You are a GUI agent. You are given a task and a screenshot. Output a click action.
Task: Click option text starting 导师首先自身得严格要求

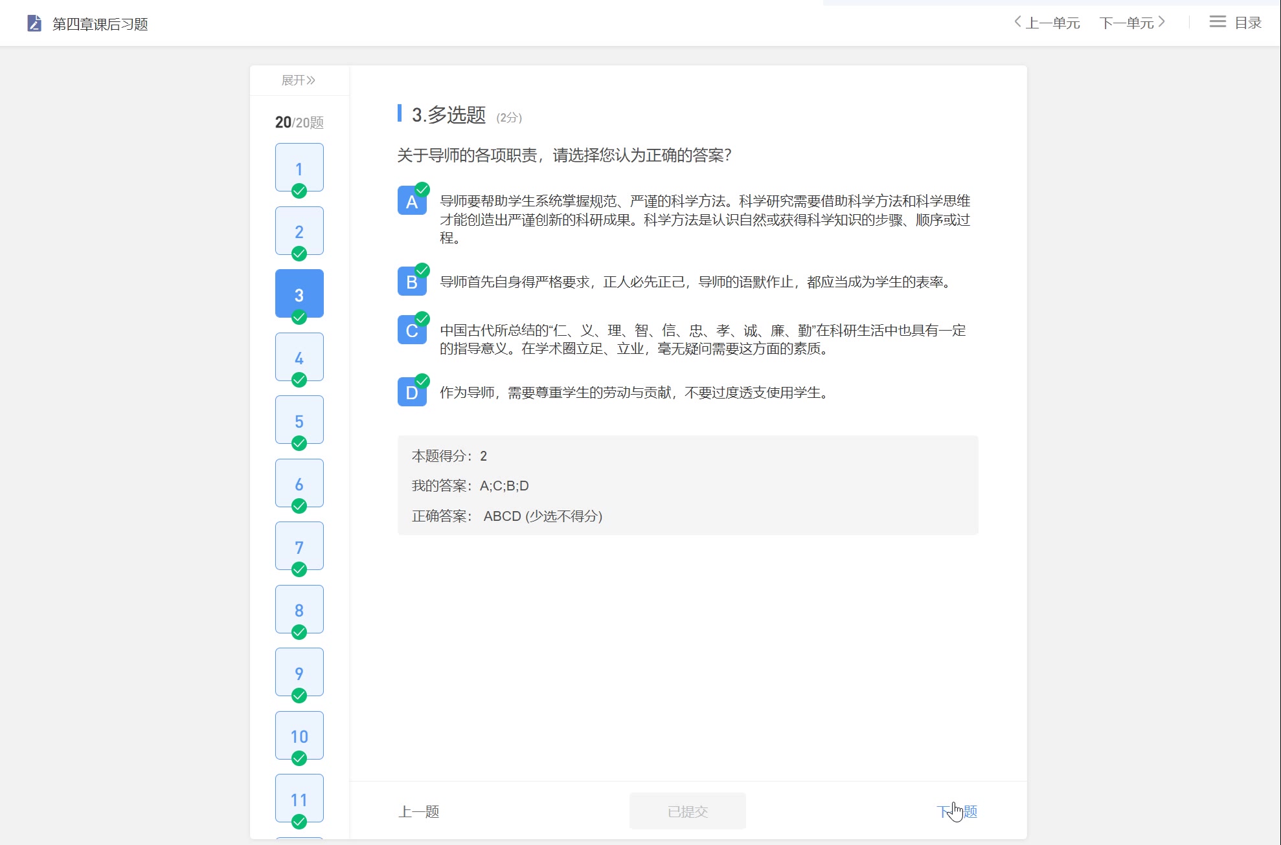[696, 282]
